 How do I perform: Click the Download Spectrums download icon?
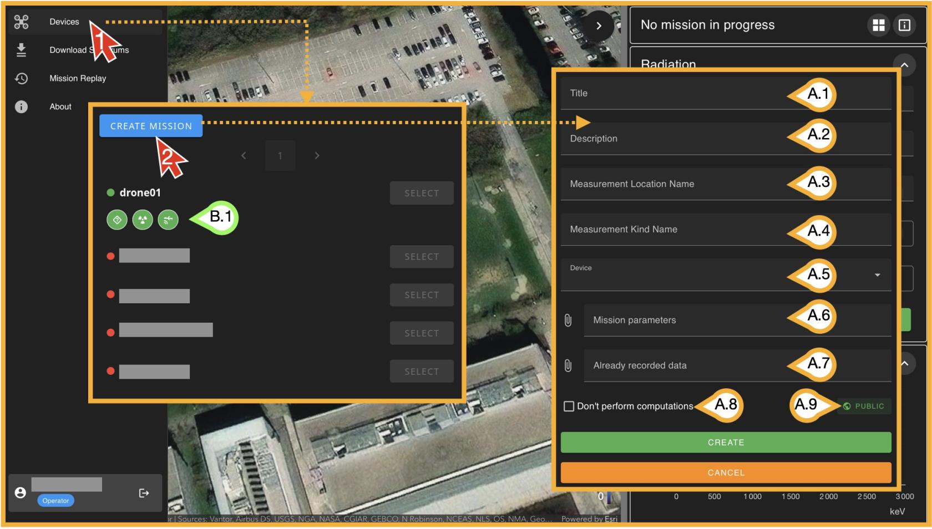21,50
